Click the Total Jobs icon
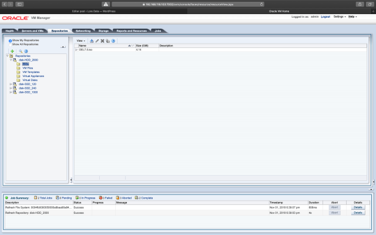Viewport: 376px width, 235px height. tap(35, 198)
